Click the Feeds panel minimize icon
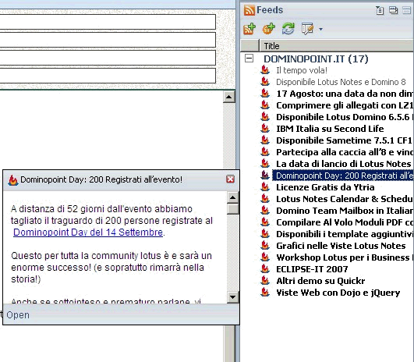 tap(407, 10)
